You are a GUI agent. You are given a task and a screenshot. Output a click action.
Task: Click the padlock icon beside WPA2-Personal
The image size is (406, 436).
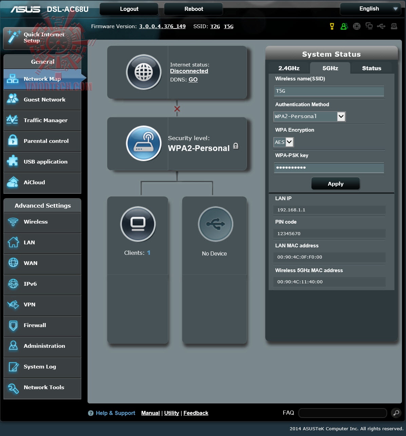click(236, 146)
